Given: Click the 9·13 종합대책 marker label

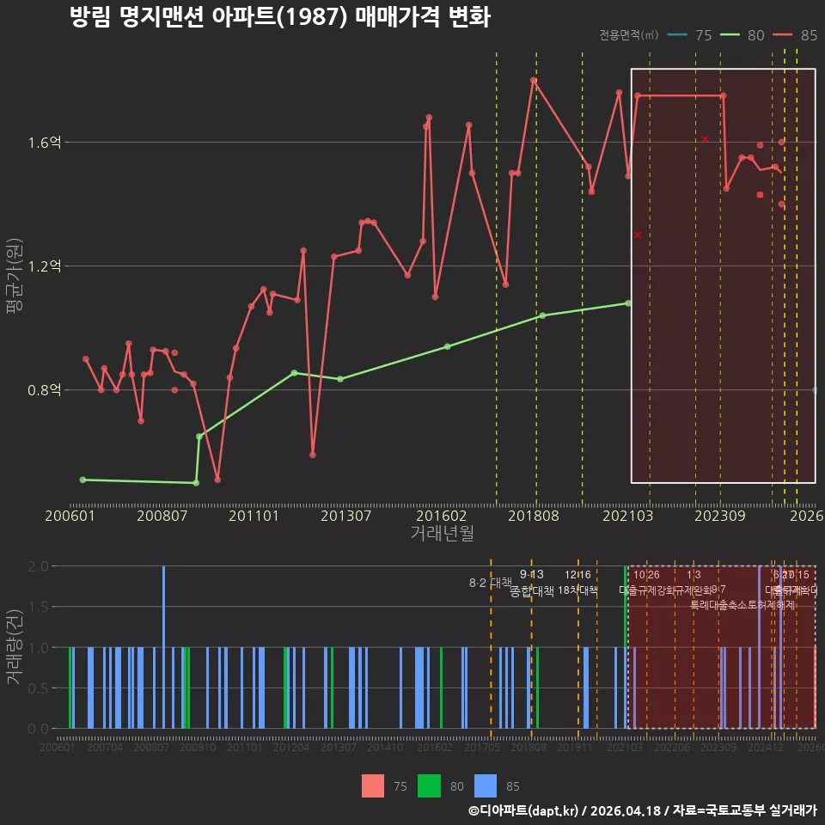Looking at the screenshot, I should [532, 583].
